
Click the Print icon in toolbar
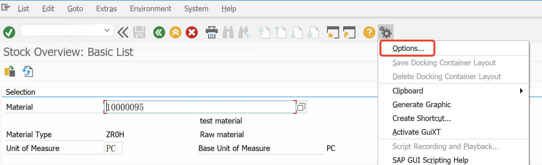212,32
